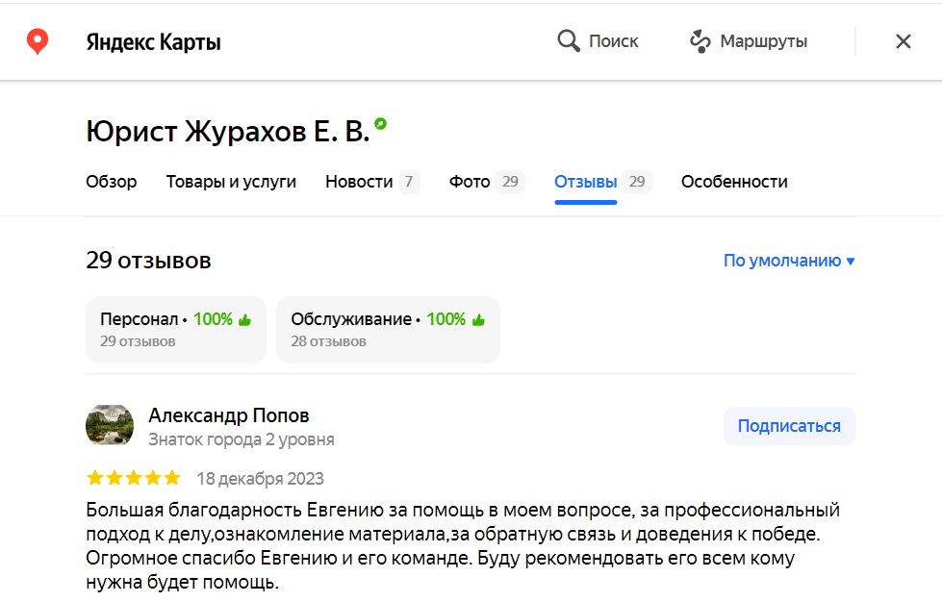The width and height of the screenshot is (942, 602).
Task: Open the Новости tab
Action: point(371,181)
